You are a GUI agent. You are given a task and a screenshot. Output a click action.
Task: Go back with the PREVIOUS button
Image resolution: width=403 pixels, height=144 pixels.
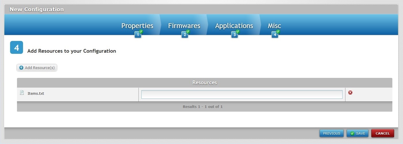[332, 133]
